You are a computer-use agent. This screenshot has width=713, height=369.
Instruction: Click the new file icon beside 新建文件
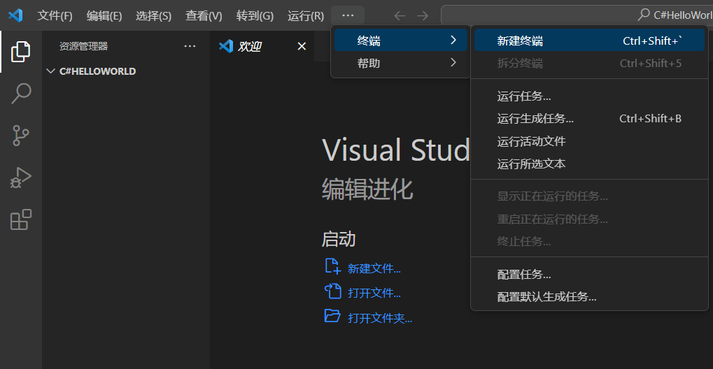[x=333, y=266]
